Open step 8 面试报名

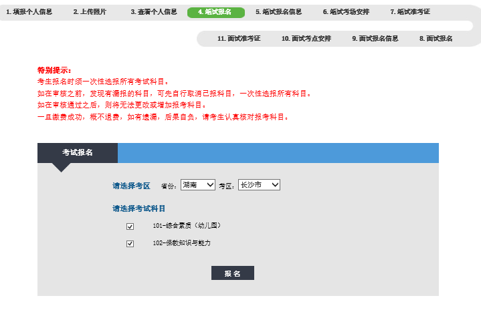click(x=436, y=39)
